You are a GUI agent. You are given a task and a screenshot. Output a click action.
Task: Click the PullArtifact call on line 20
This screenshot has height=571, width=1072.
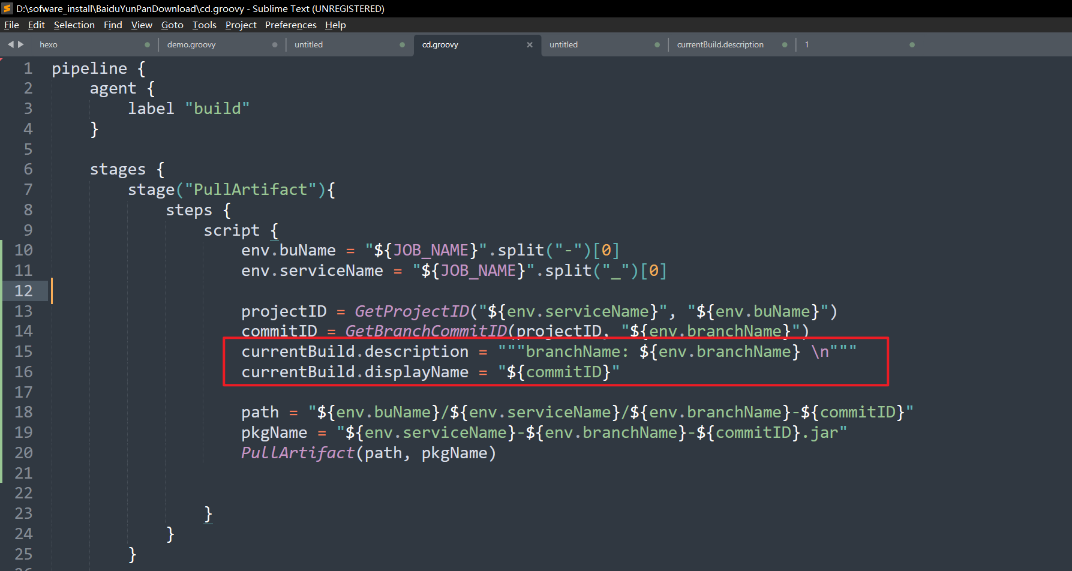[298, 453]
